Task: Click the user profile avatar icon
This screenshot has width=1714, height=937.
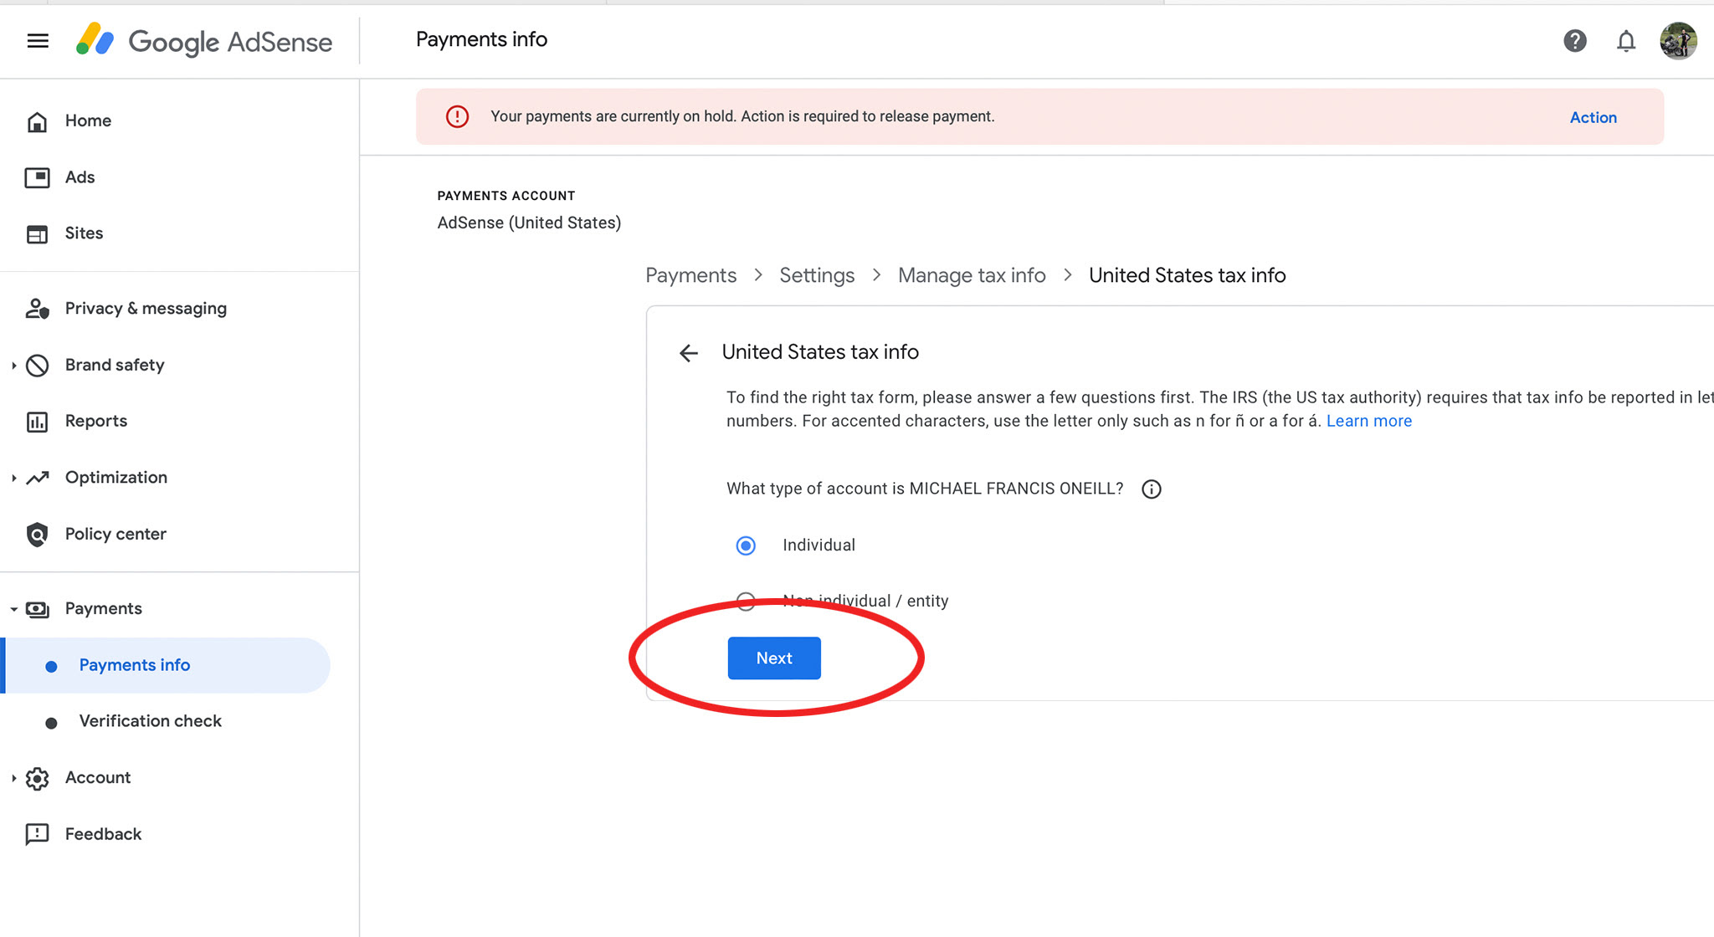Action: point(1678,39)
